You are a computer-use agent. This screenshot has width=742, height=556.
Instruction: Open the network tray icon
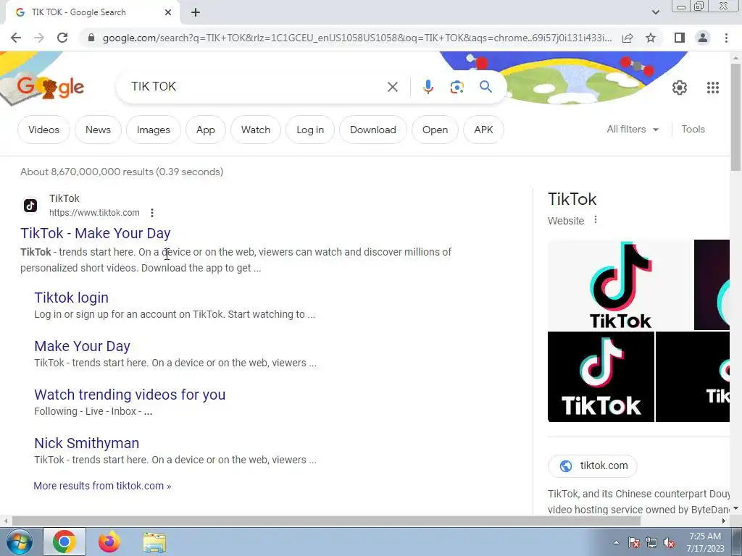pyautogui.click(x=651, y=542)
